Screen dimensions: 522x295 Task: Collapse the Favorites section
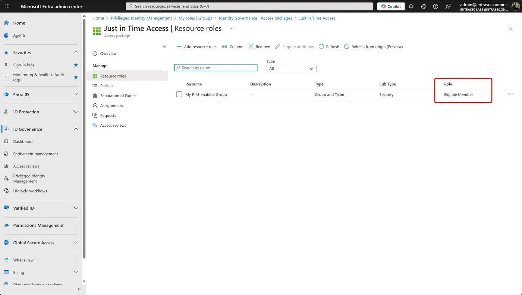pyautogui.click(x=76, y=53)
